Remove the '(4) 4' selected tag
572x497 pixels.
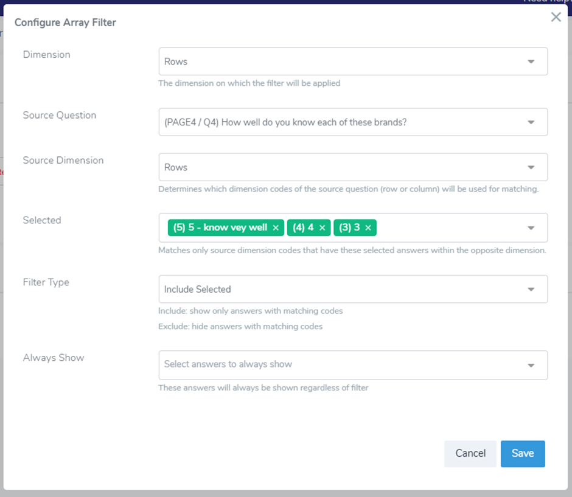tap(322, 228)
